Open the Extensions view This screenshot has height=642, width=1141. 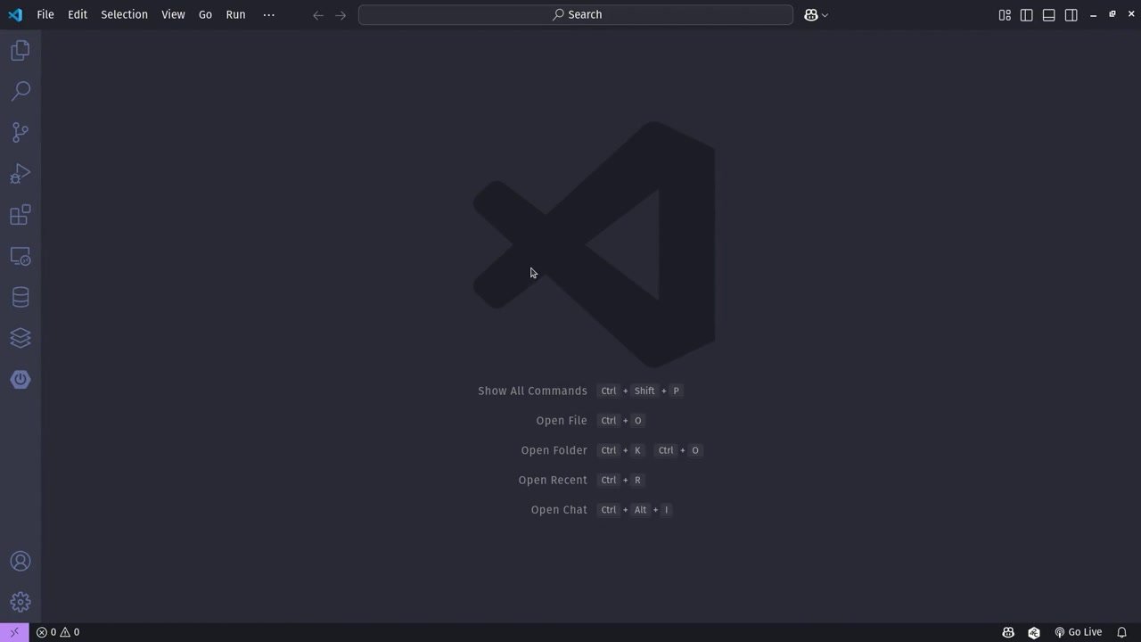click(x=20, y=215)
